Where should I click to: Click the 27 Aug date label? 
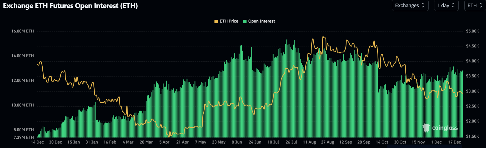328,142
